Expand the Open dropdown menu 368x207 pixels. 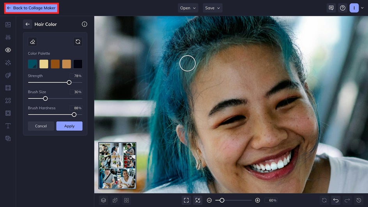click(188, 8)
